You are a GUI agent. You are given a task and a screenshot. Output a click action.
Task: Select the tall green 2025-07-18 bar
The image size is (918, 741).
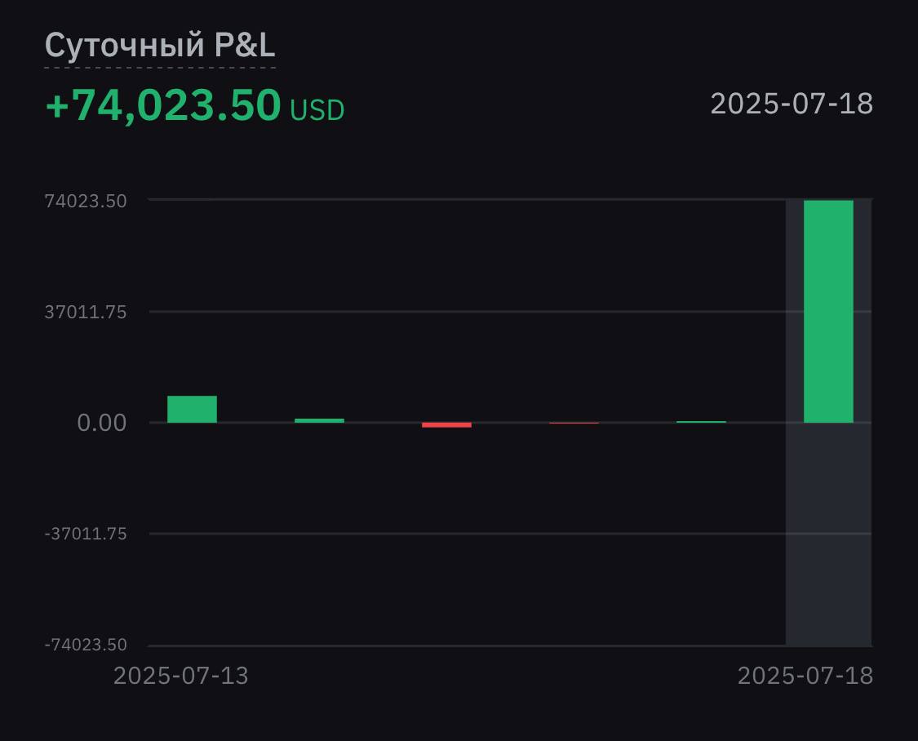(x=828, y=312)
